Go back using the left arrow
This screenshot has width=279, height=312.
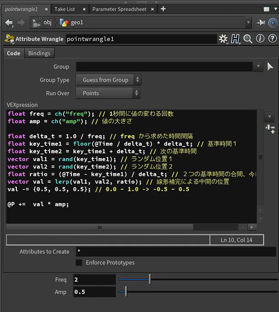click(x=9, y=23)
